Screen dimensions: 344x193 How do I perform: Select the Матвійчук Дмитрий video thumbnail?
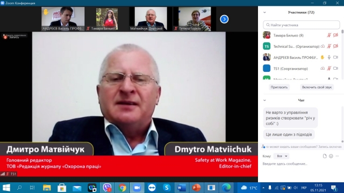coord(150,19)
